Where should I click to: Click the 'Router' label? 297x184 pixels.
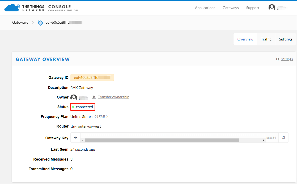[x=62, y=126]
